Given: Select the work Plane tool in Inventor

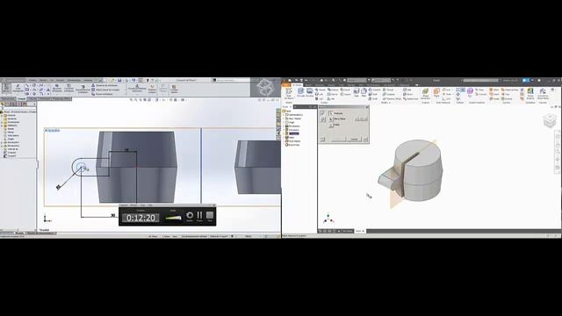Looking at the screenshot, I should coord(436,93).
